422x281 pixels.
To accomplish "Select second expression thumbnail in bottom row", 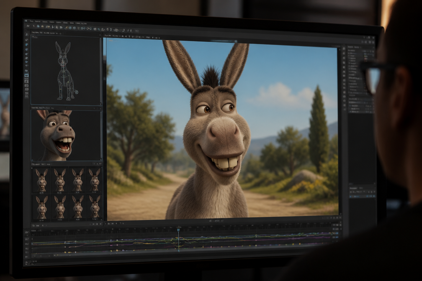I will click(59, 207).
